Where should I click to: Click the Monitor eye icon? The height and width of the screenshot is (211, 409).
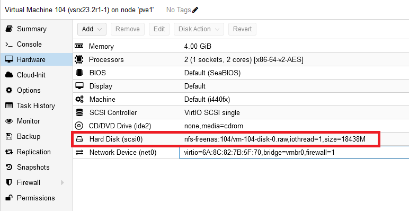click(9, 121)
